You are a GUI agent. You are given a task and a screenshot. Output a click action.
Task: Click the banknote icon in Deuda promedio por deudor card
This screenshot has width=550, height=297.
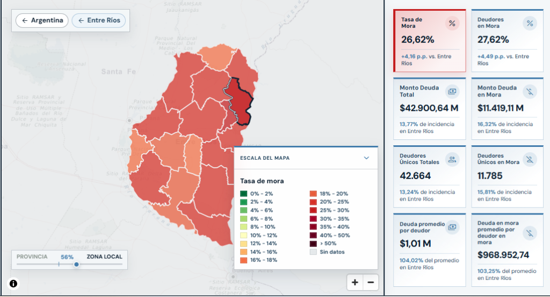(x=452, y=227)
